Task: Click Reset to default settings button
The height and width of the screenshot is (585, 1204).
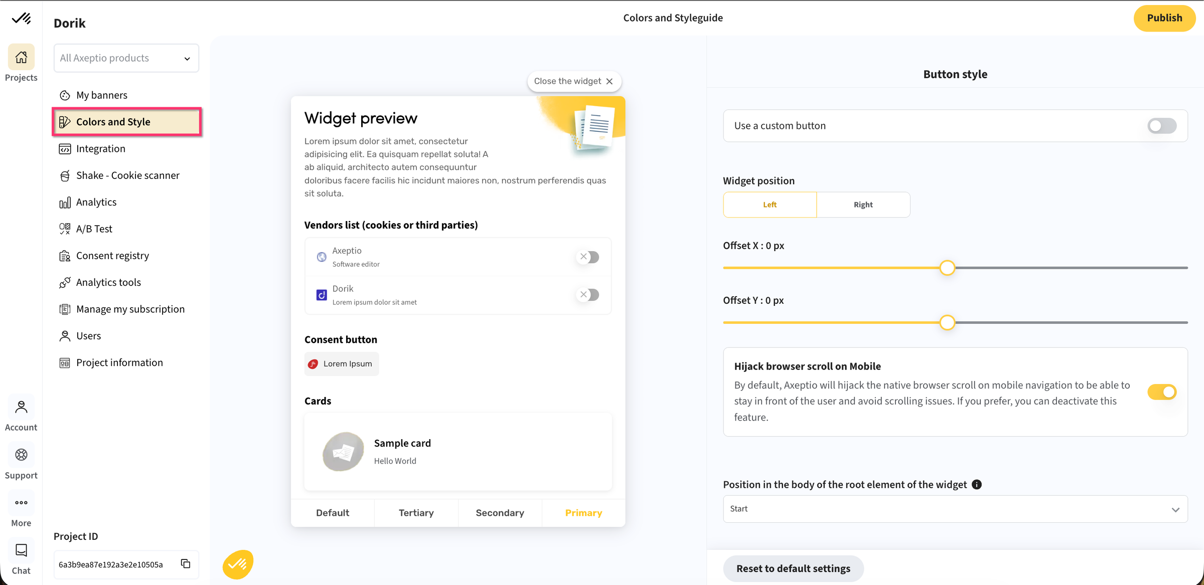Action: 793,568
